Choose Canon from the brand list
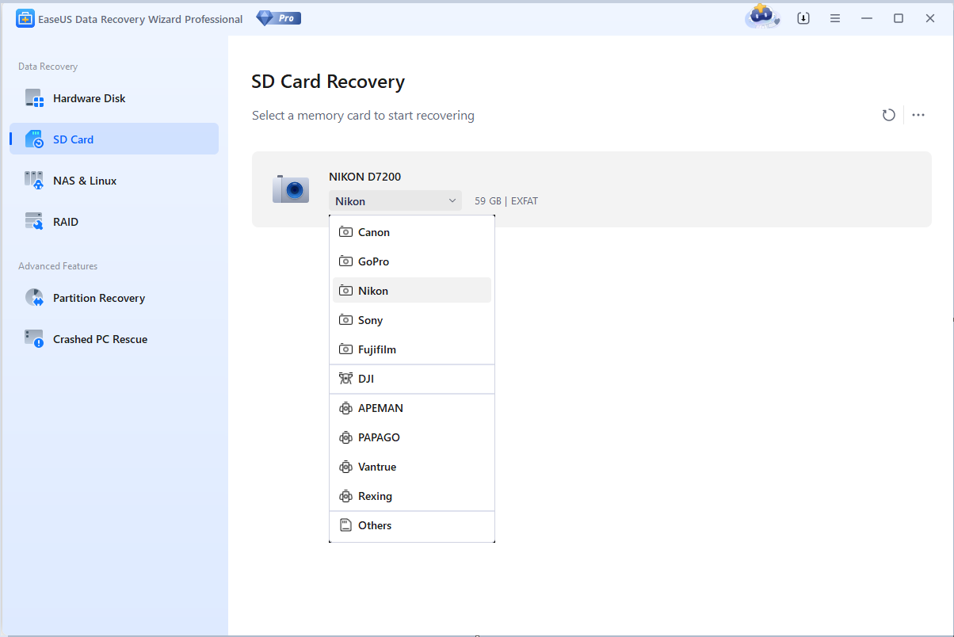Image resolution: width=954 pixels, height=637 pixels. pos(412,232)
